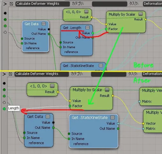This screenshot has height=154, width=162.
Task: Click the bottom <1, 0, 0> node icon
Action: (52, 86)
